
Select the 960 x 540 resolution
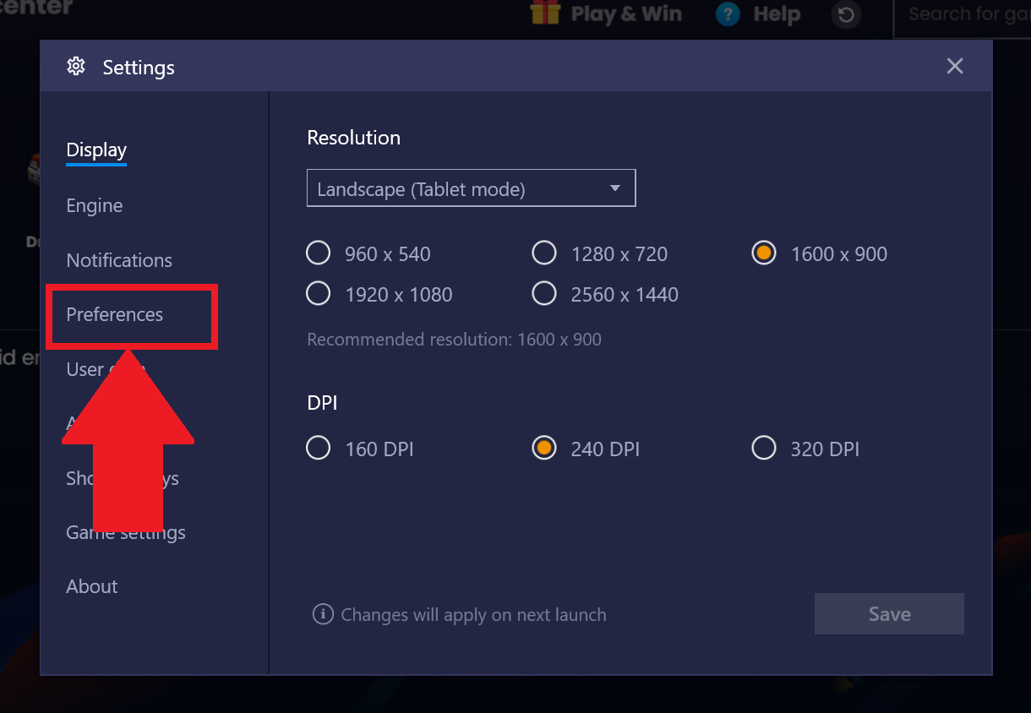click(318, 253)
